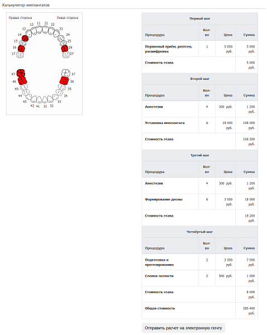Screen dimensions: 267x335
Task: Deselect red tooth 16
Action: pyautogui.click(x=21, y=49)
